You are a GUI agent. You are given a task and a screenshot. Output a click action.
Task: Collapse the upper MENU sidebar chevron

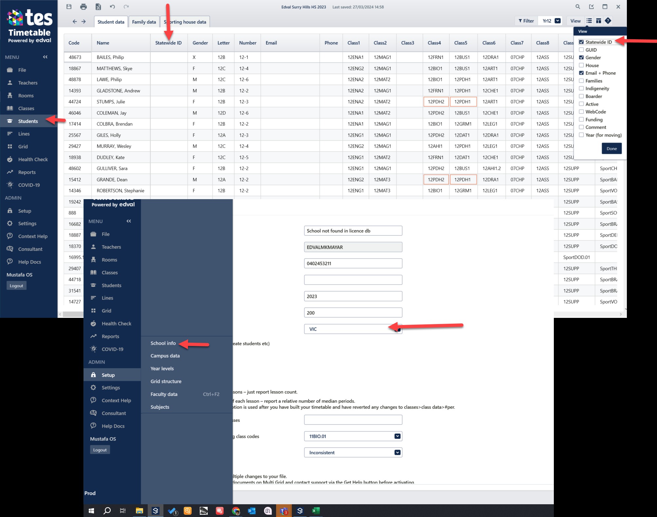click(45, 57)
